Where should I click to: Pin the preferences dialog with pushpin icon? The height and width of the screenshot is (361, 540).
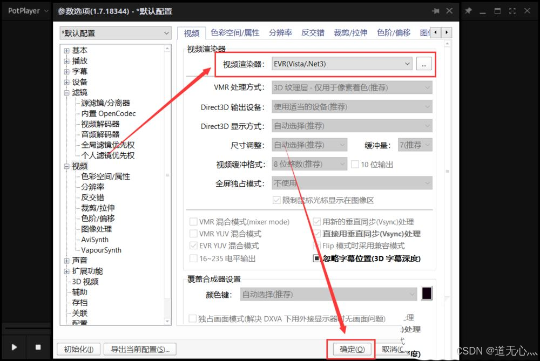click(x=436, y=11)
